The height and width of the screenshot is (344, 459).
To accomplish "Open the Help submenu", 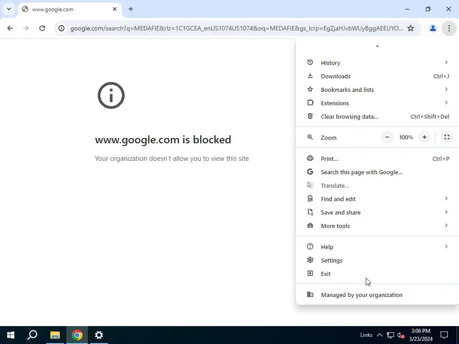I will (377, 247).
